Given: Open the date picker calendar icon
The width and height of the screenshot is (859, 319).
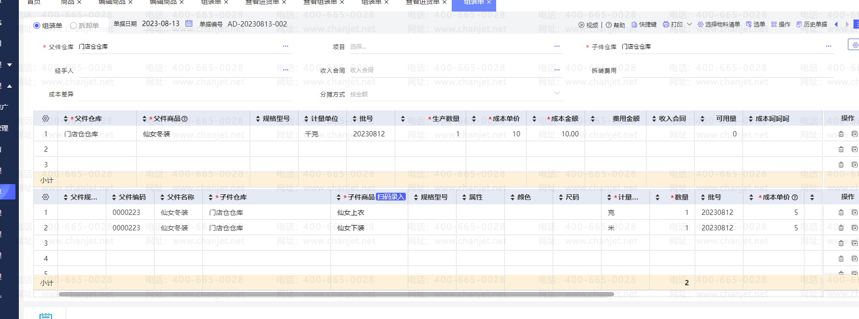Looking at the screenshot, I should coord(189,23).
